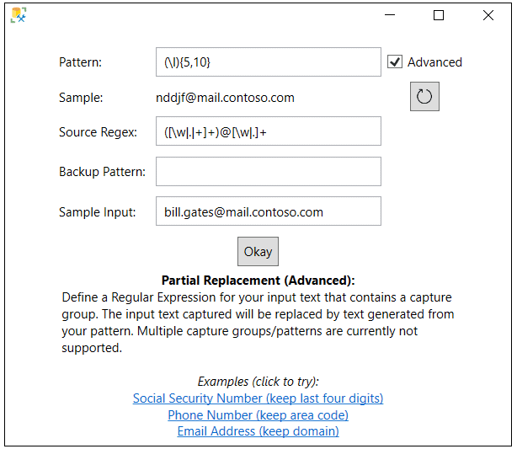
Task: Click the Sample Input text box
Action: click(269, 211)
